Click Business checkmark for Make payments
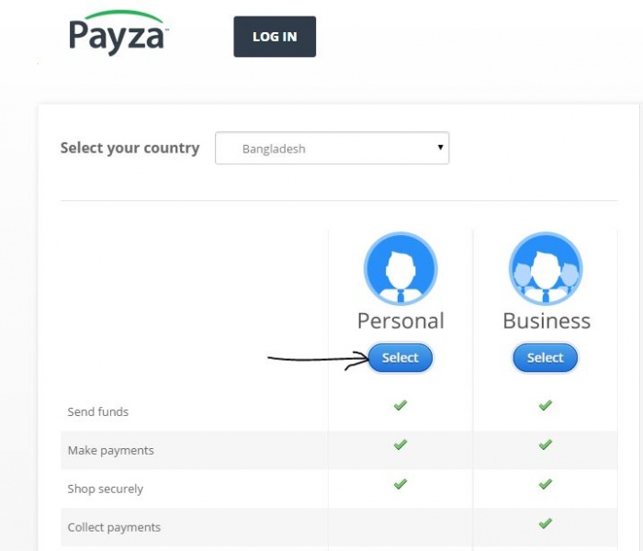The image size is (643, 551). pyautogui.click(x=546, y=444)
